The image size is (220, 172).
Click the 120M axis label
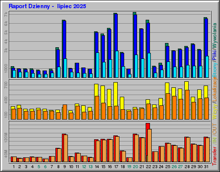coord(6,138)
